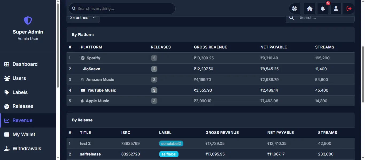This screenshot has height=160, width=365.
Task: Click the sonulabel2 label badge
Action: click(171, 143)
